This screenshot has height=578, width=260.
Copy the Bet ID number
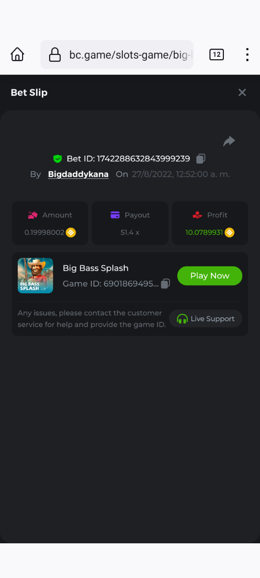point(201,158)
